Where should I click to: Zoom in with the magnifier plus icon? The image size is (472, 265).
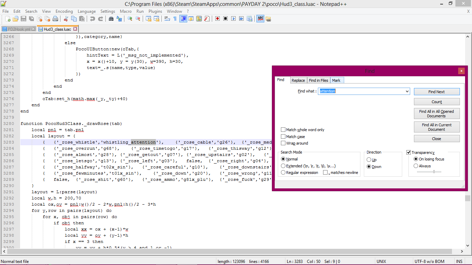130,19
